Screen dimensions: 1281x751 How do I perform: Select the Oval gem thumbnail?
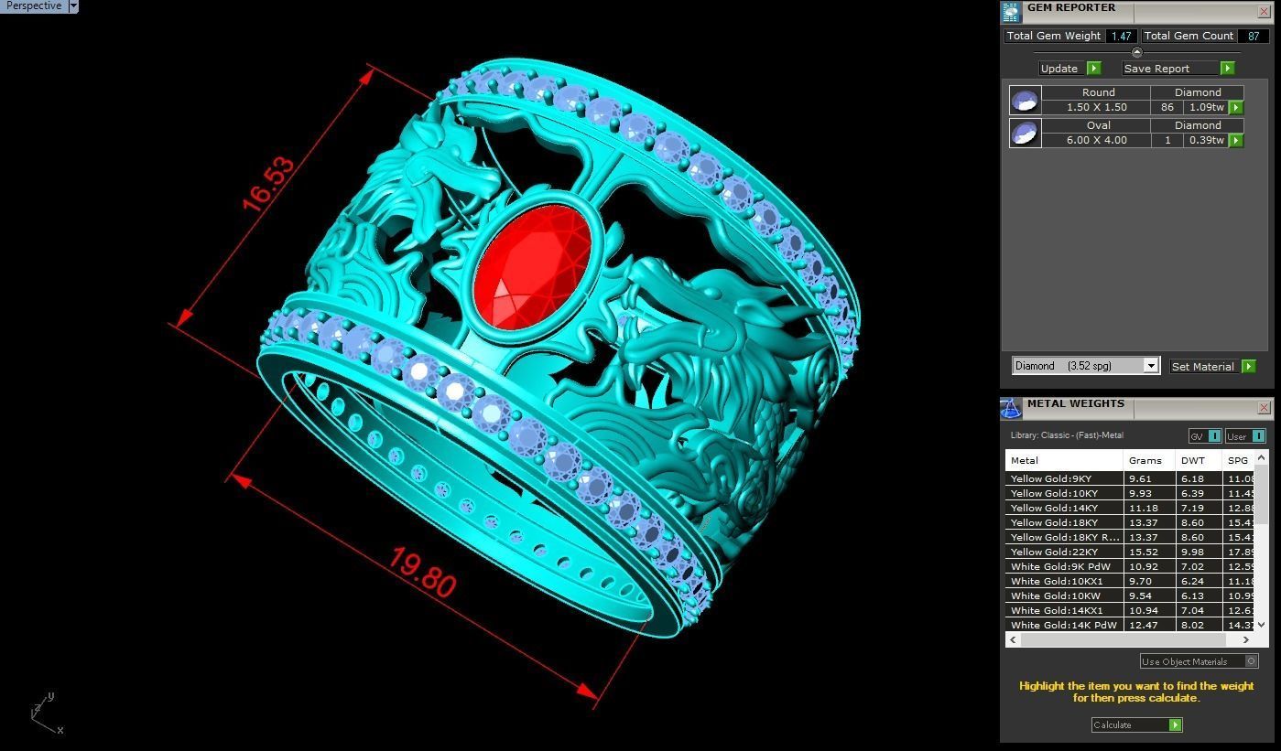coord(1025,133)
